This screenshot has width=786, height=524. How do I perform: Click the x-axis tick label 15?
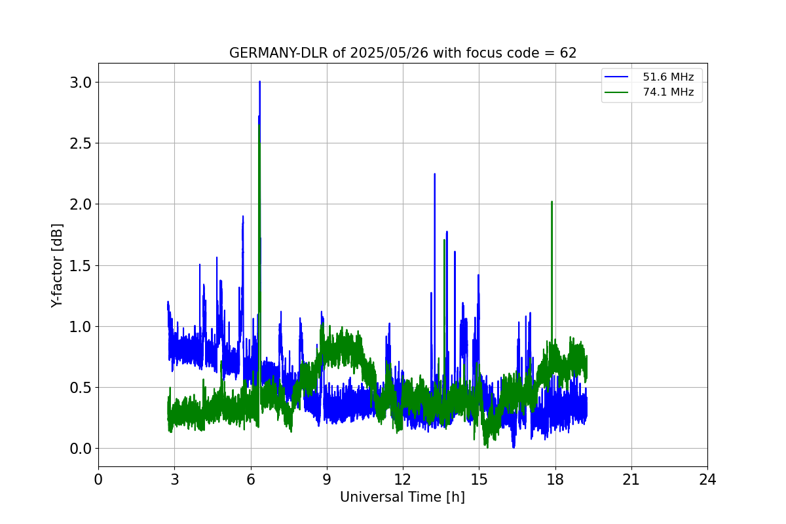click(479, 479)
